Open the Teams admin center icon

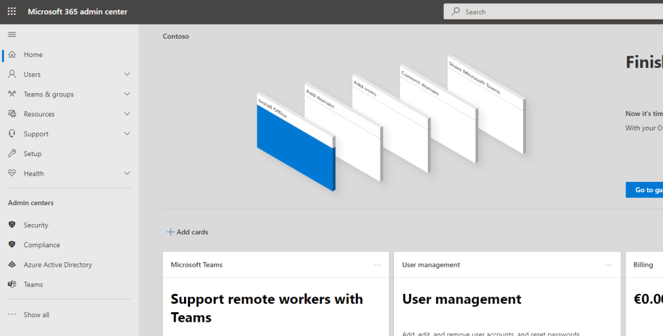(12, 284)
